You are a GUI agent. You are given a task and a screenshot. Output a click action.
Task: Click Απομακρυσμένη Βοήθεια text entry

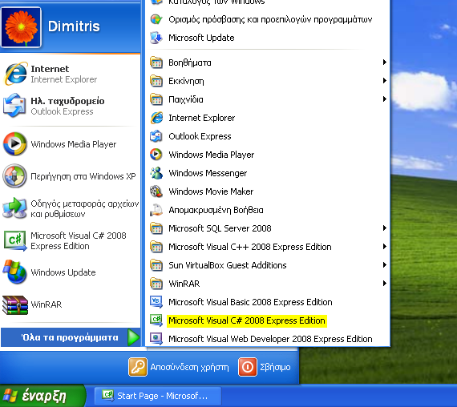coord(216,210)
